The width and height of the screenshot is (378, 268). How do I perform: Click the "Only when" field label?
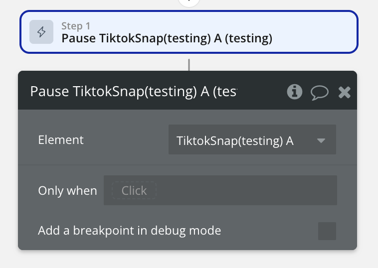tap(67, 190)
